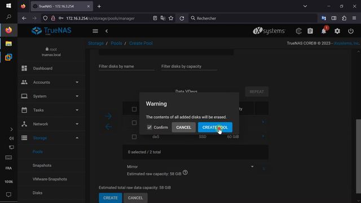Screen dimensions: 361x203
Task: Open the list all tabs dropdown
Action: [x=305, y=6]
